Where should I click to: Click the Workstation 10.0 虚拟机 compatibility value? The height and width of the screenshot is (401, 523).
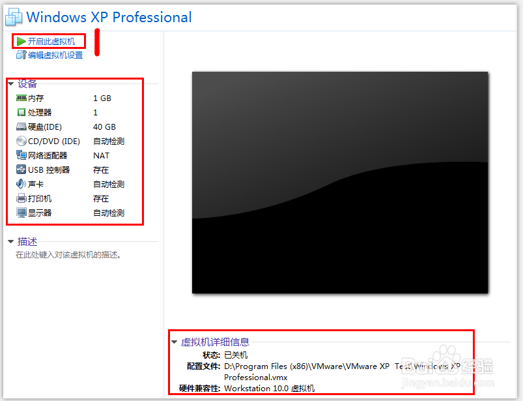269,389
